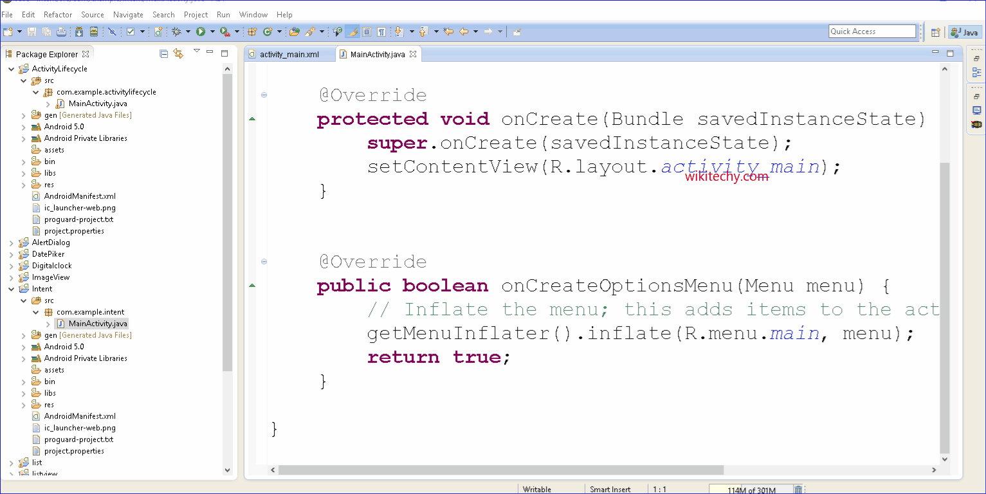
Task: Collapse All in Package Explorer toolbar
Action: 163,54
